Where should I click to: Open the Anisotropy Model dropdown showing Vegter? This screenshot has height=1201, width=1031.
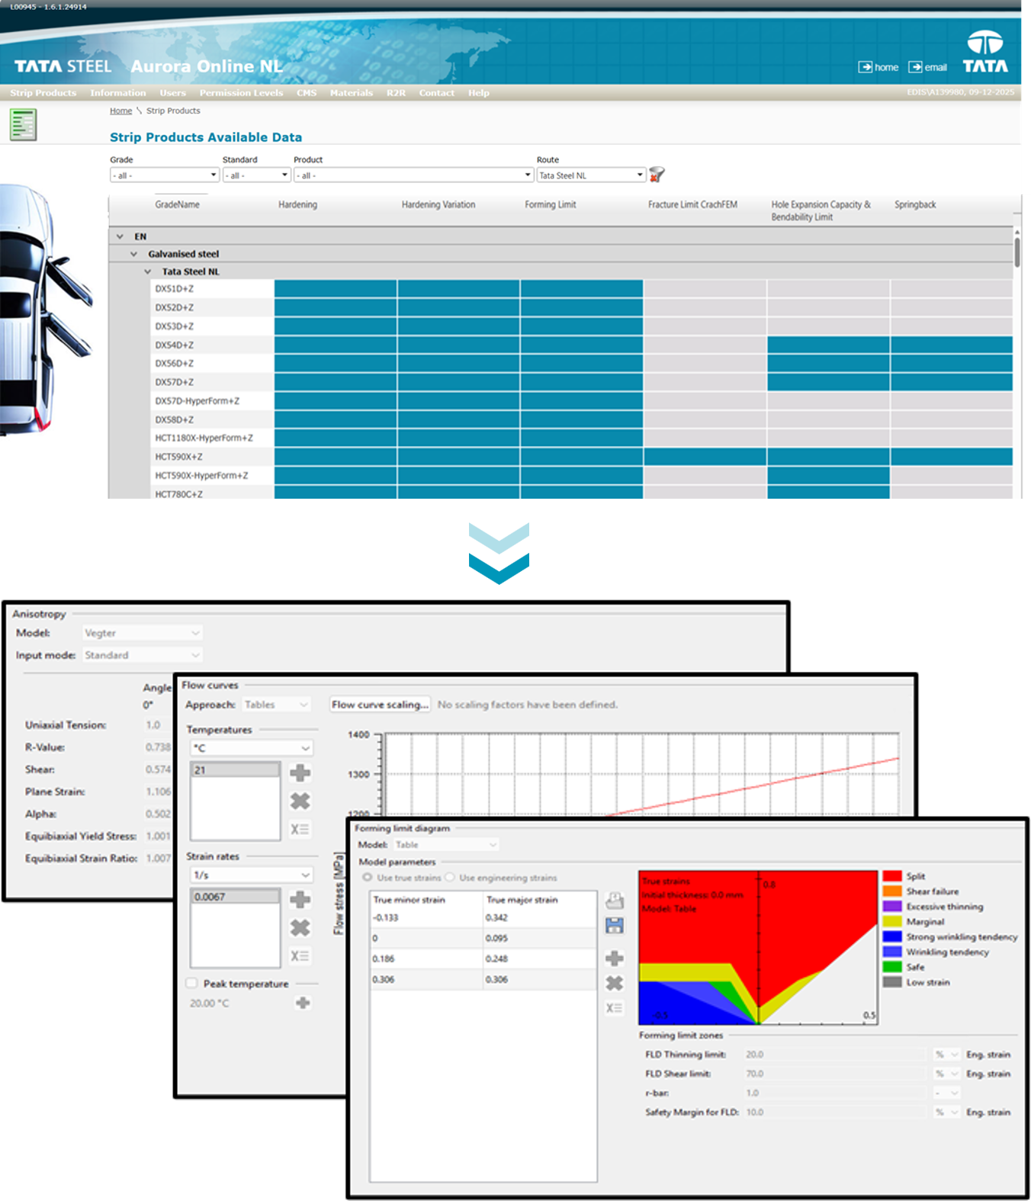[x=142, y=633]
